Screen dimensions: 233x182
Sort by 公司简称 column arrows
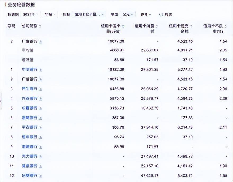coord(40,26)
